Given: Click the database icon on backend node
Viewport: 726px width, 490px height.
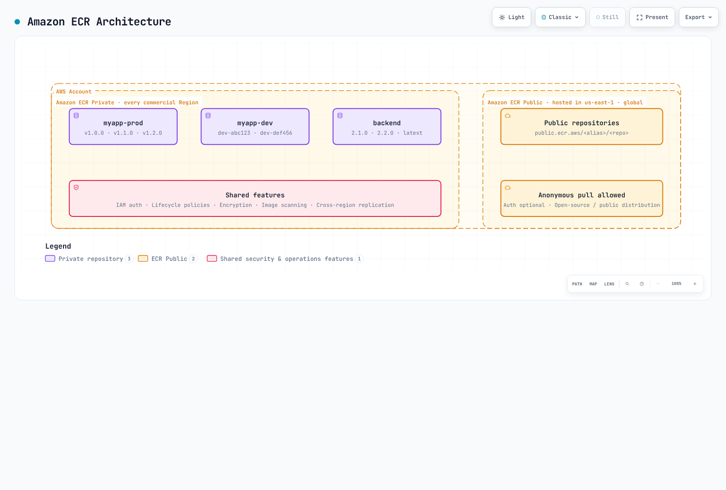Looking at the screenshot, I should [x=340, y=116].
